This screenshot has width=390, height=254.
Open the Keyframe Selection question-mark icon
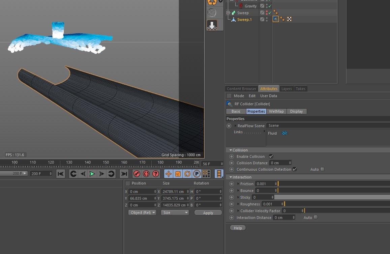[x=156, y=174]
